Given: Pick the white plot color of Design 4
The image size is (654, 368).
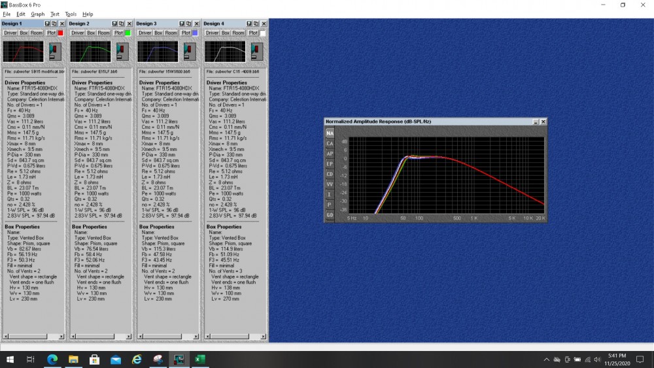Looking at the screenshot, I should (x=262, y=33).
